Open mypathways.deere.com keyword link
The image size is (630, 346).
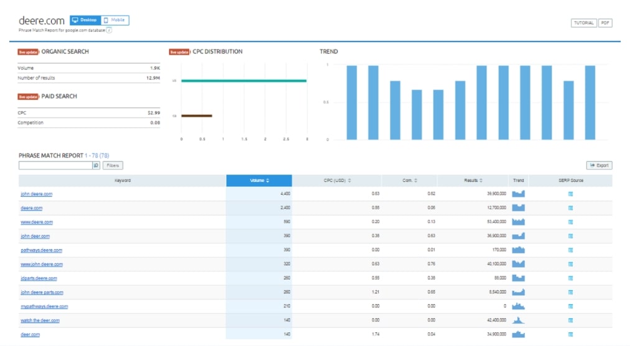[x=44, y=306]
